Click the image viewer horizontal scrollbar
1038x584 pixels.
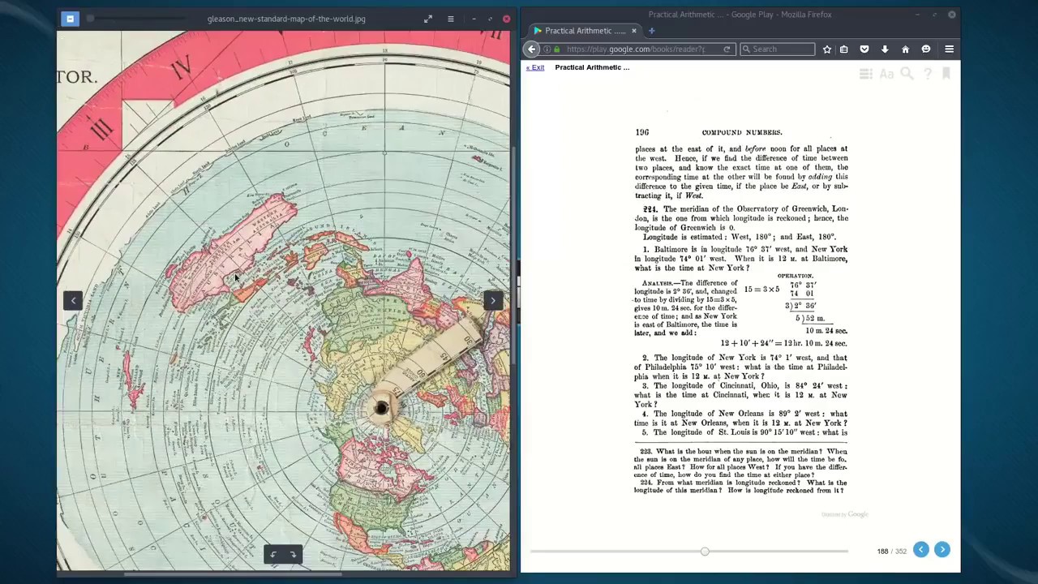tap(233, 573)
